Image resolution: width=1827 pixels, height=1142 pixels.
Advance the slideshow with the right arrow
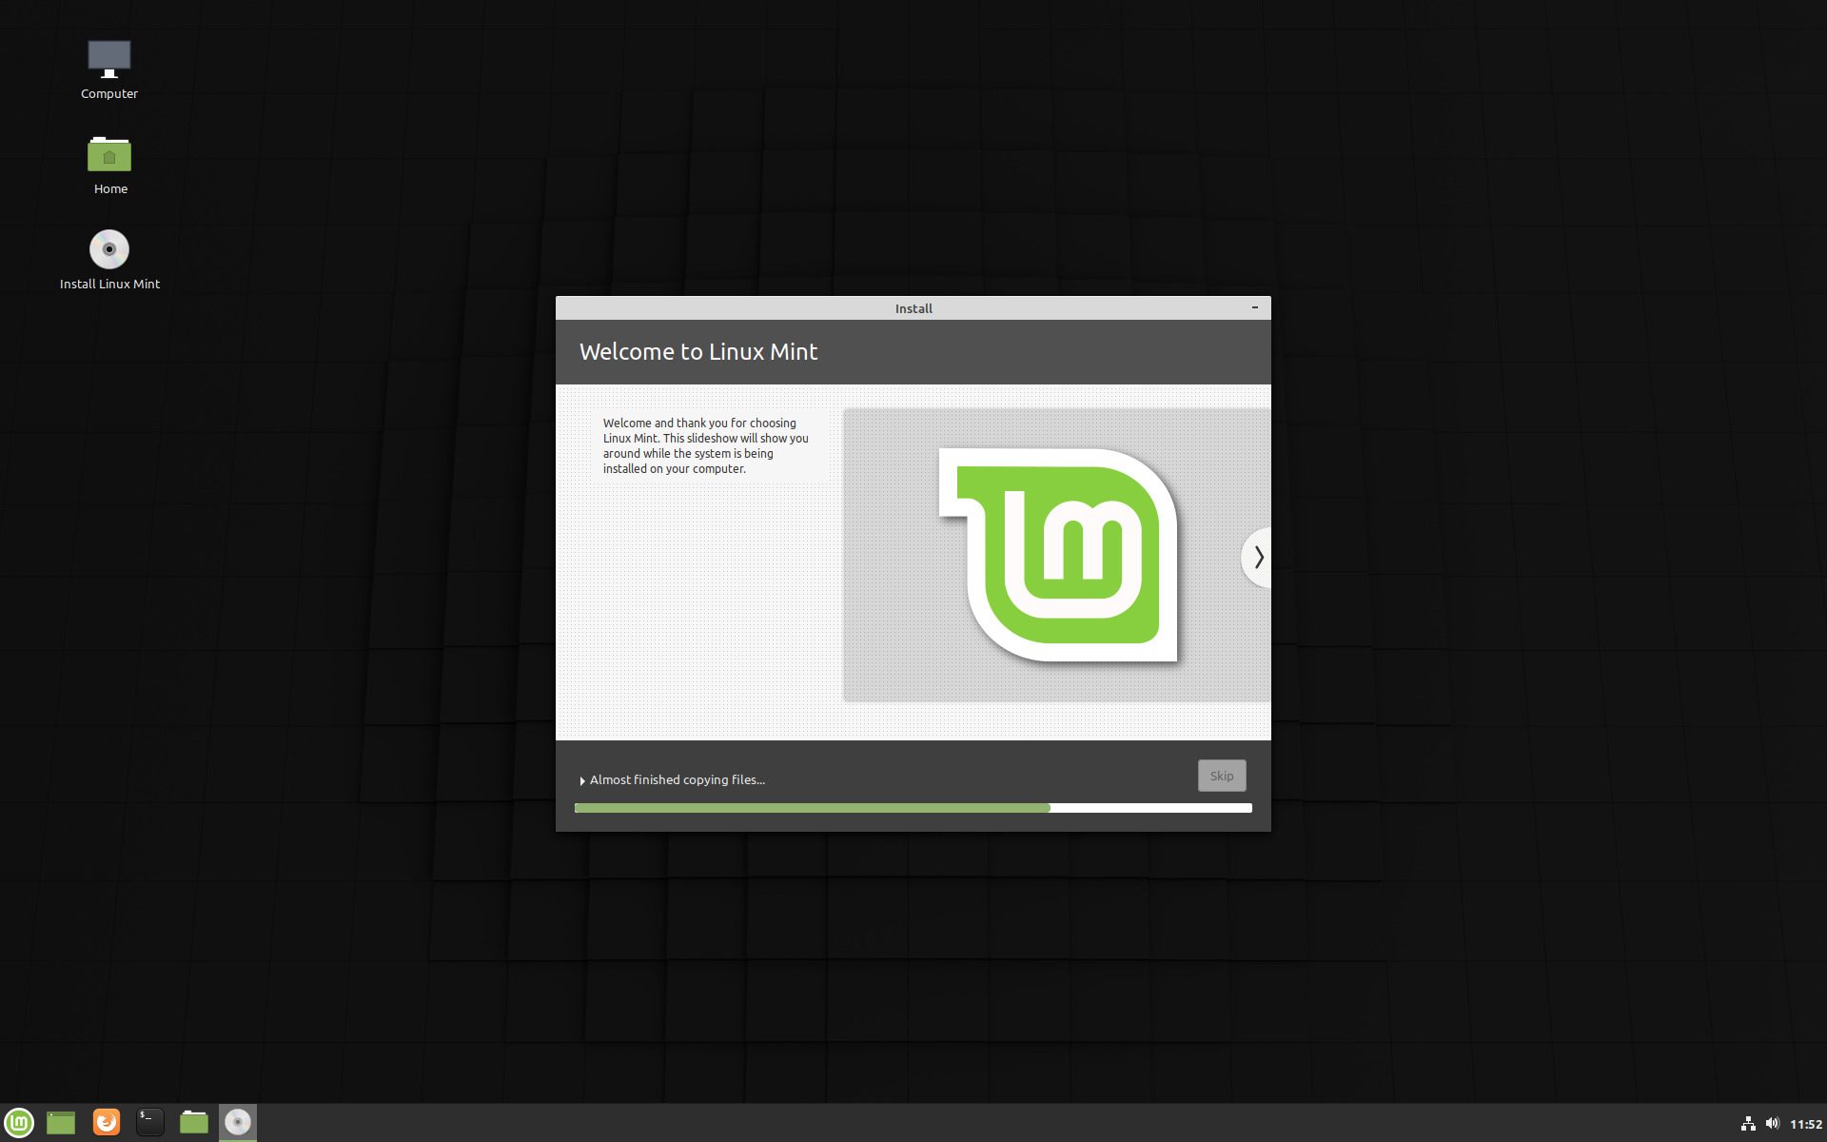1257,558
